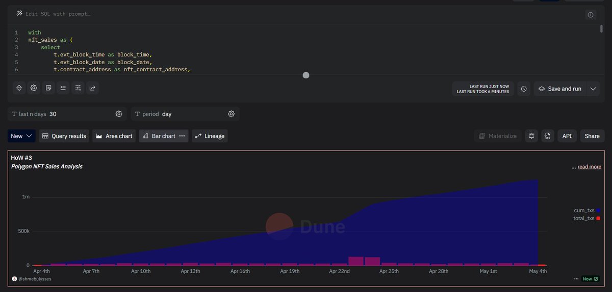Image resolution: width=612 pixels, height=292 pixels.
Task: Click the Save and run button
Action: [559, 89]
